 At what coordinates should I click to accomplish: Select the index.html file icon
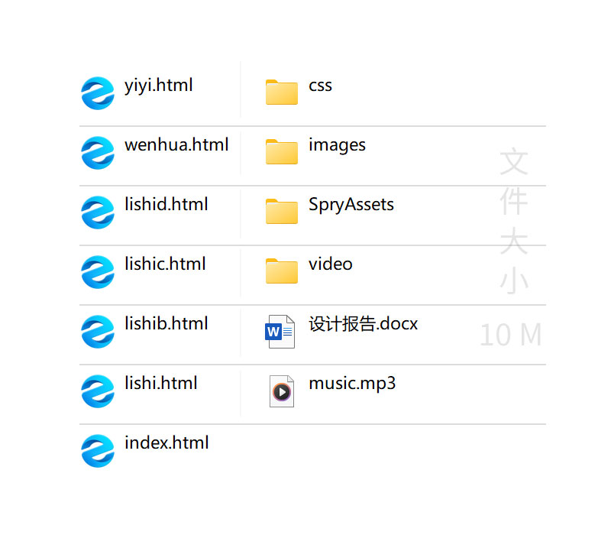[x=98, y=451]
